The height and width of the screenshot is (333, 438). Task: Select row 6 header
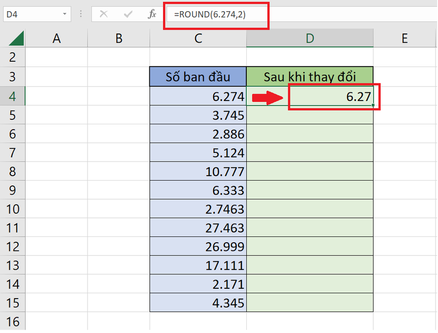[x=12, y=134]
